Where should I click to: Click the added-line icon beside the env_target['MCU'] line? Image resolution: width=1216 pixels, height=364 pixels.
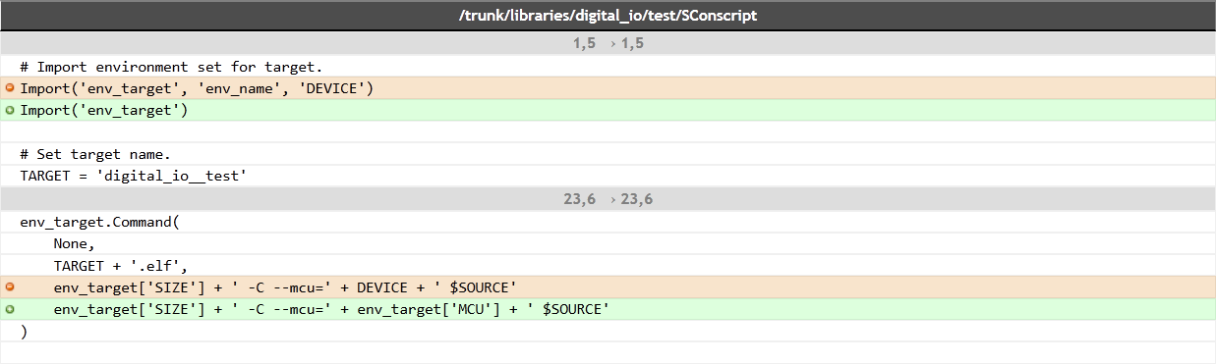point(10,310)
